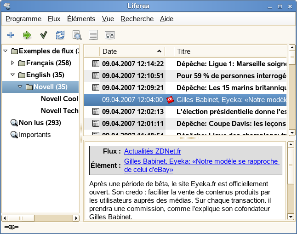The height and width of the screenshot is (234, 297).
Task: Mark items read with the checkmark icon
Action: [x=44, y=35]
